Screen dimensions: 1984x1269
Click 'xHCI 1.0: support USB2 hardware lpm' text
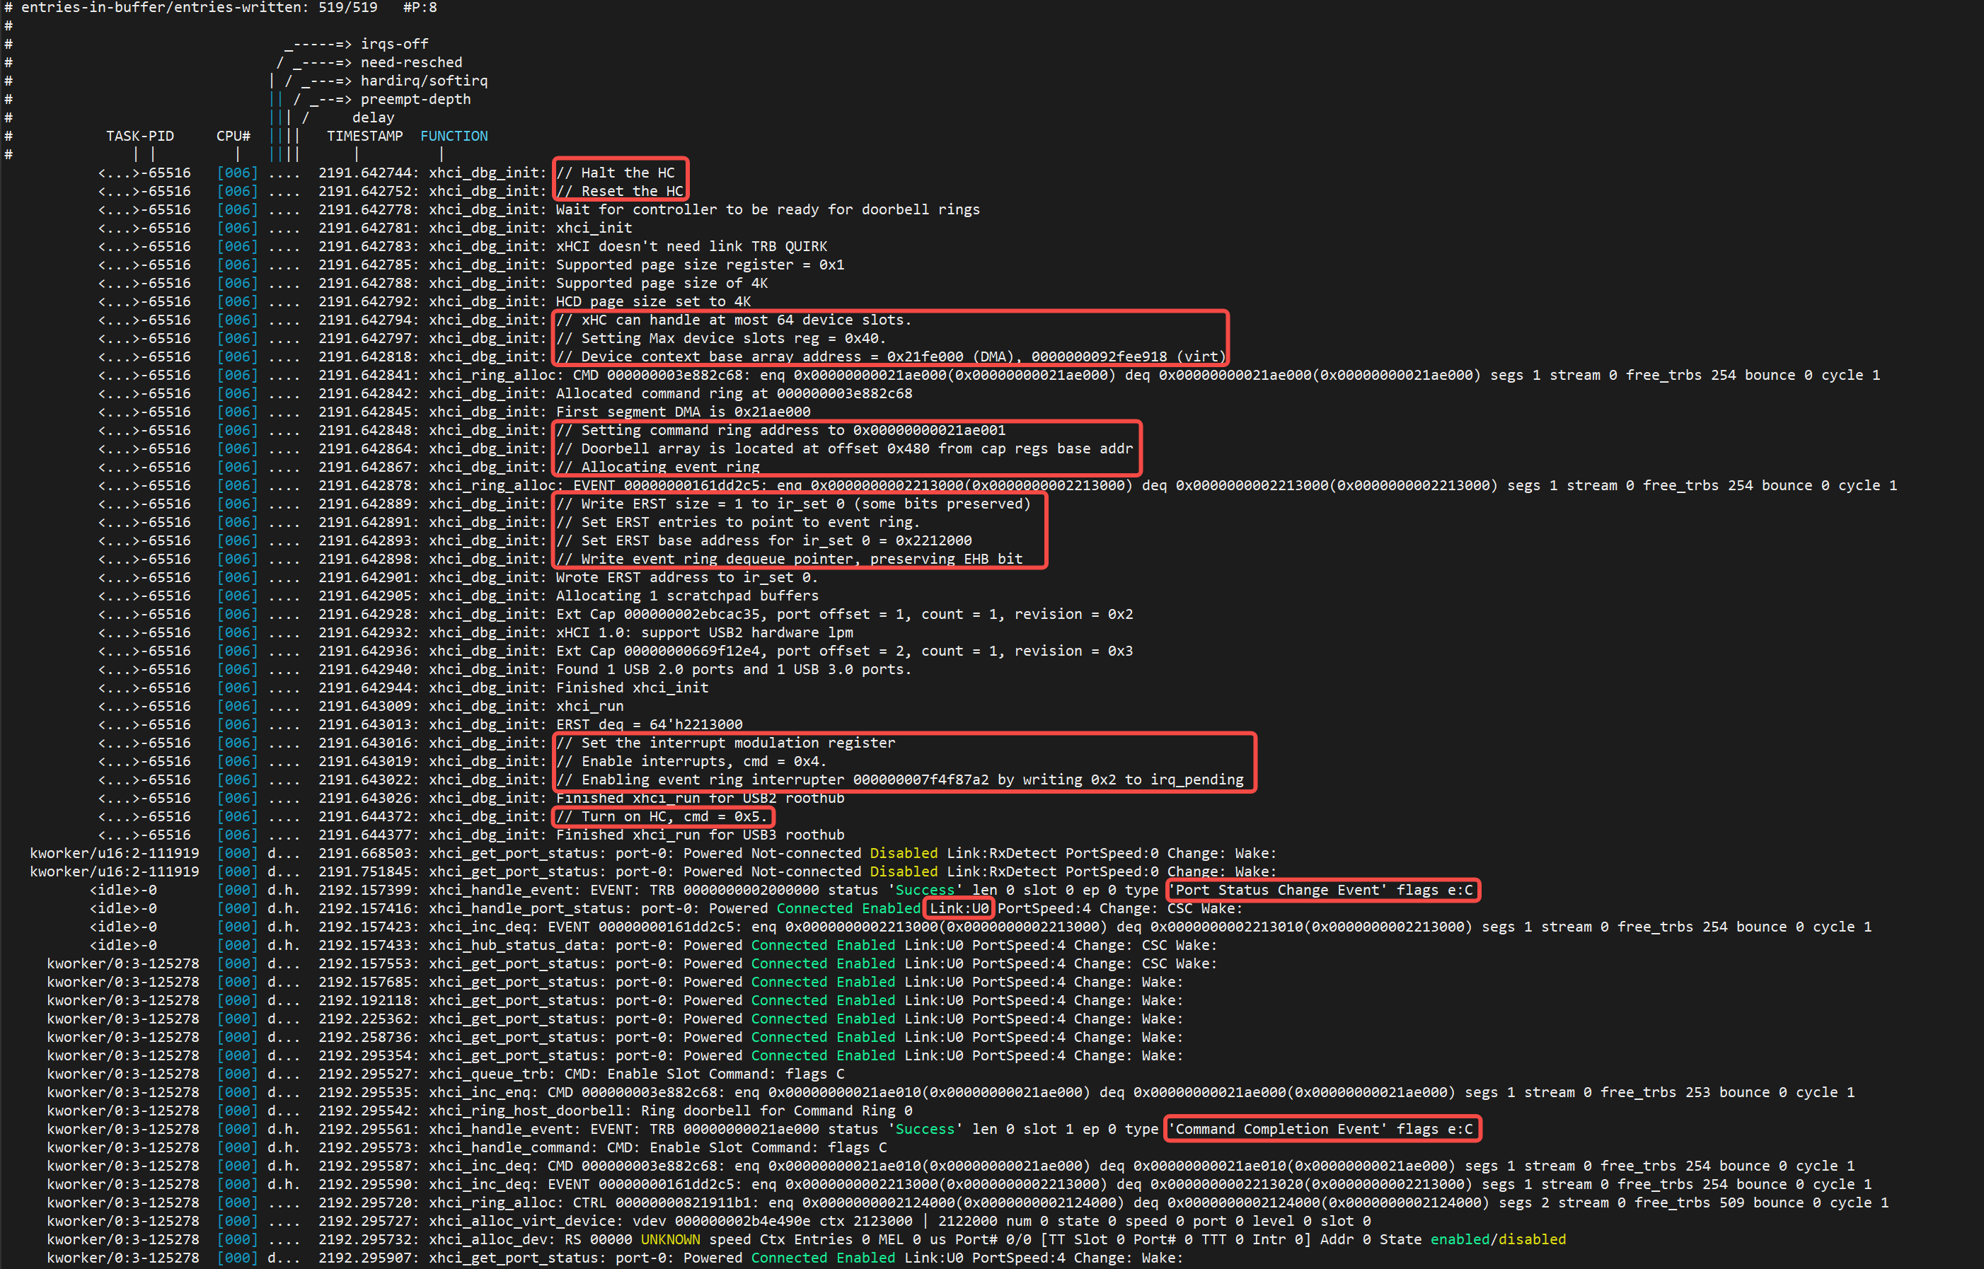[x=704, y=633]
